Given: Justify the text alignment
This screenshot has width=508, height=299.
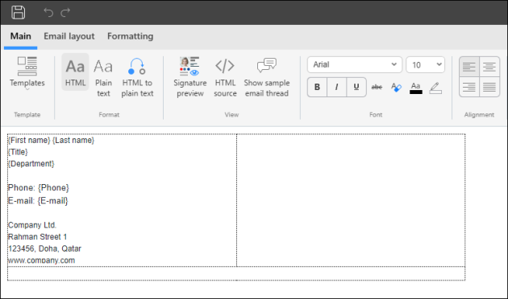Looking at the screenshot, I should [x=489, y=87].
